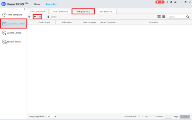Screen dimensions: 192x120
Task: Click the search magnifier icon
Action: [187, 17]
